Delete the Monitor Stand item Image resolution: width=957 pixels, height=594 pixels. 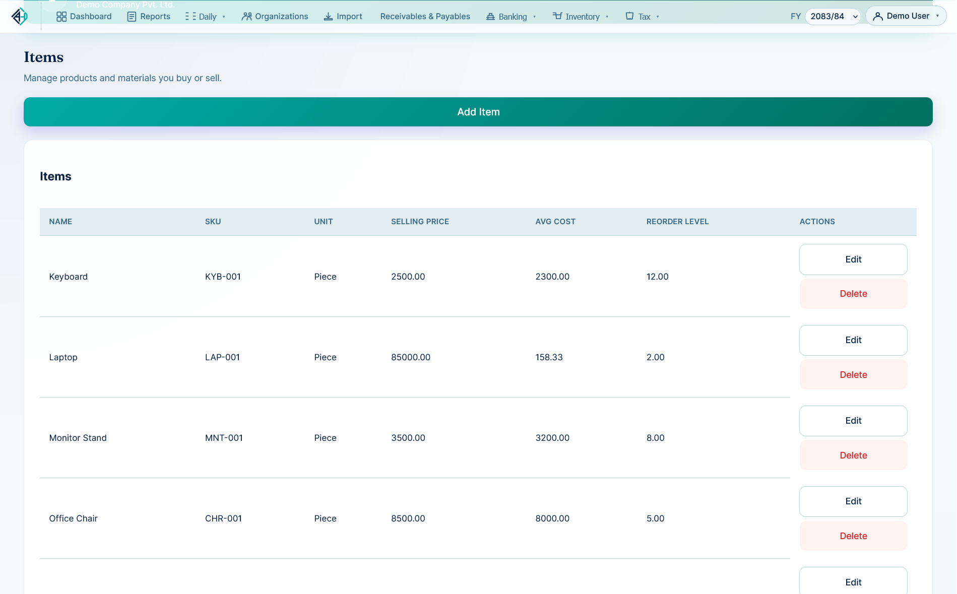(x=853, y=455)
